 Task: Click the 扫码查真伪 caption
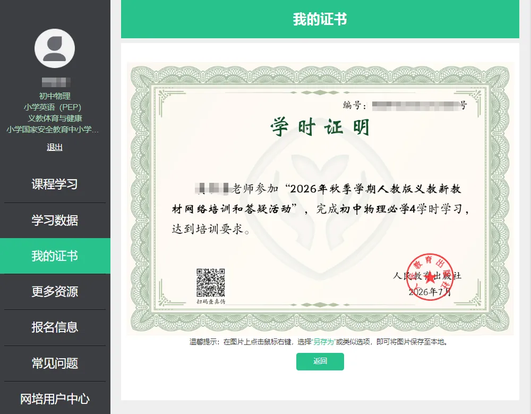(211, 301)
